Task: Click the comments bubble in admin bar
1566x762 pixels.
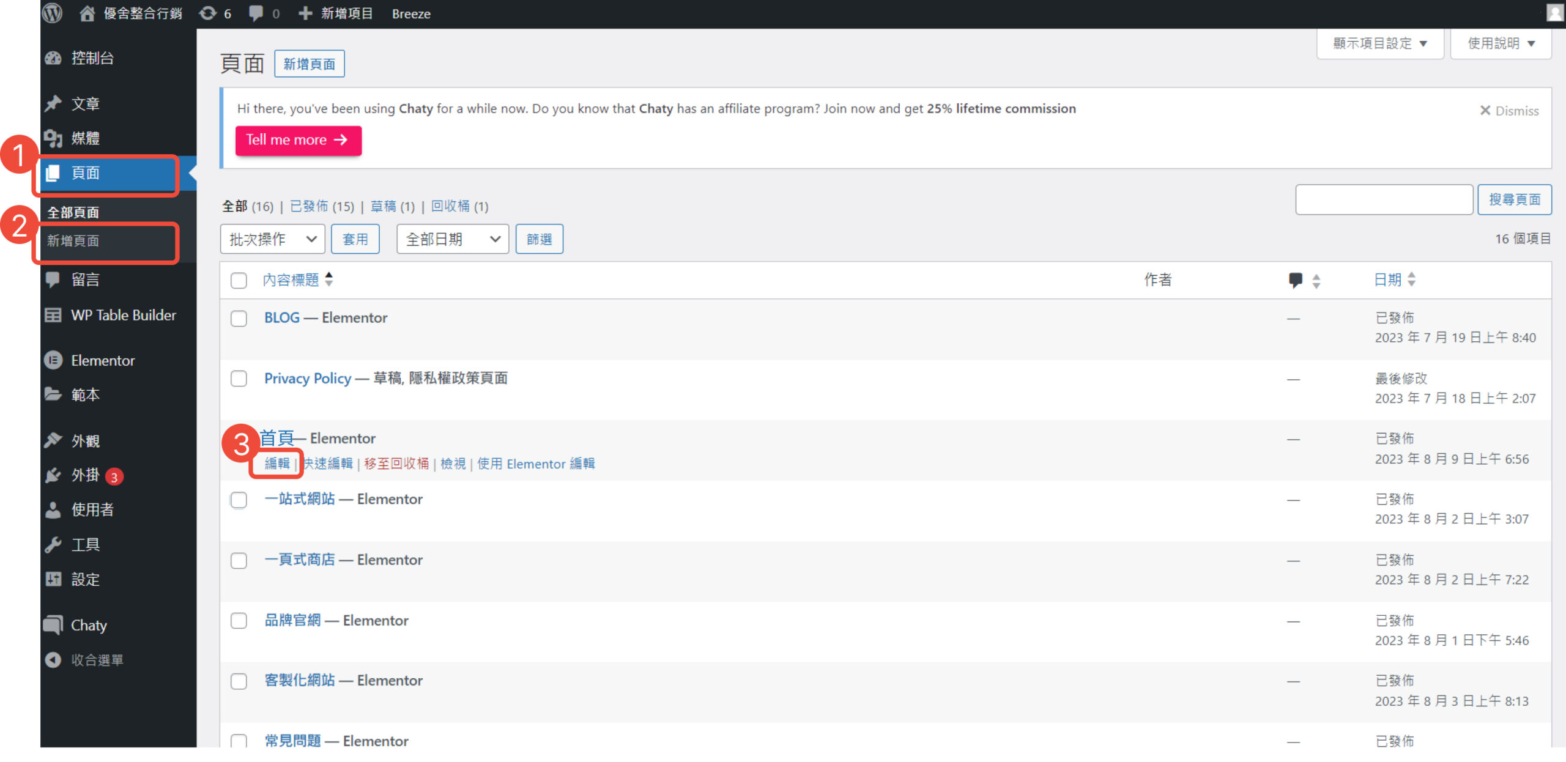Action: click(256, 13)
